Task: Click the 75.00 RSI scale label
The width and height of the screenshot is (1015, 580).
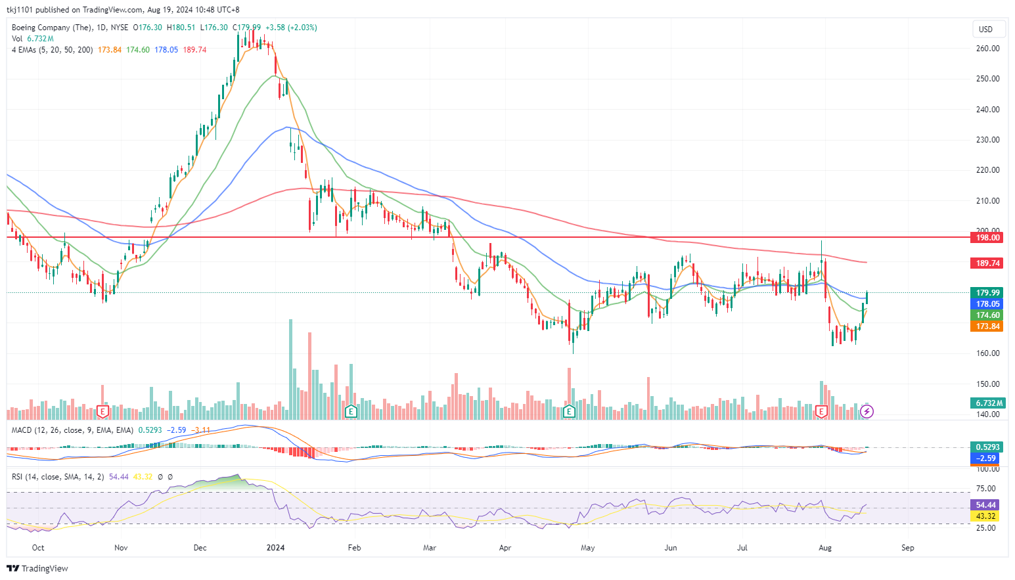Action: pos(986,489)
